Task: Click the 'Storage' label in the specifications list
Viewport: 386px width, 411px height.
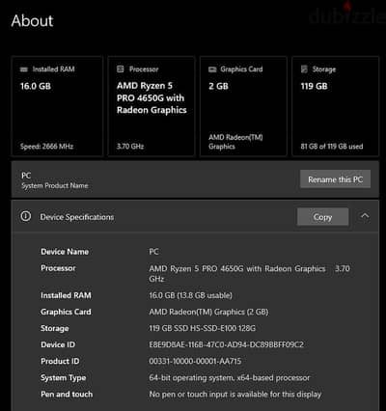Action: click(54, 328)
